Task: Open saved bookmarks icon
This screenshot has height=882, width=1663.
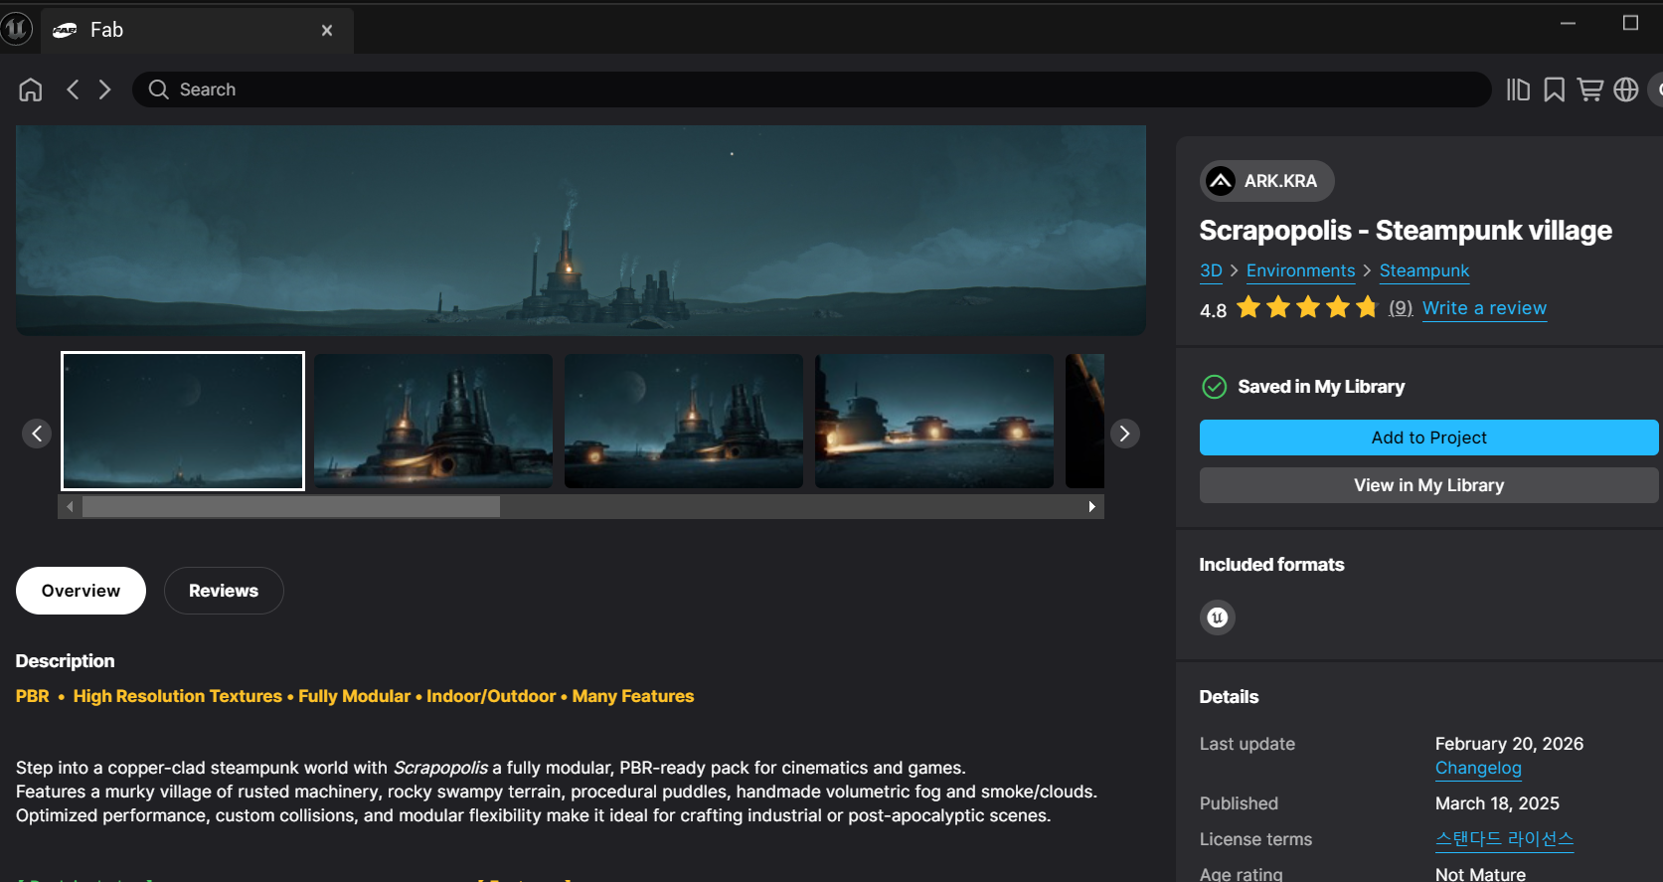Action: tap(1555, 89)
